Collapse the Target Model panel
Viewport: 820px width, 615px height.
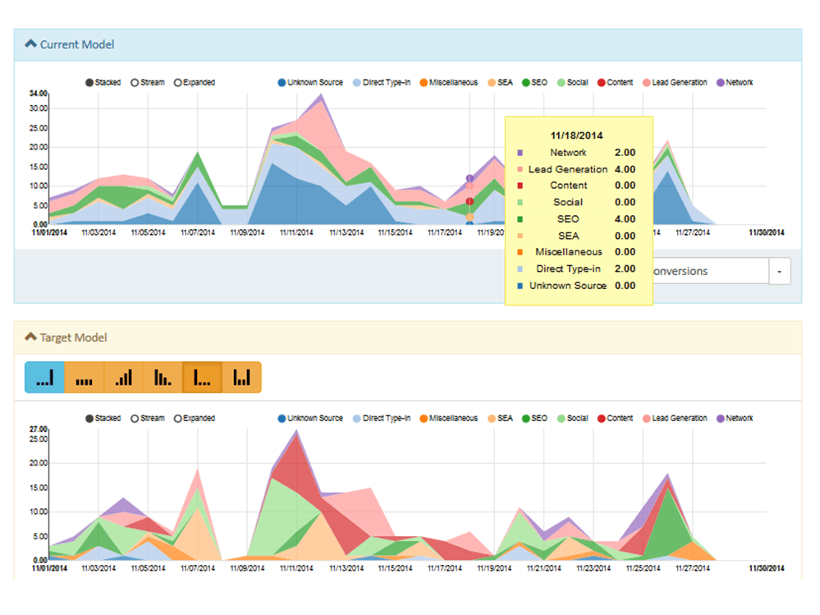pyautogui.click(x=31, y=337)
